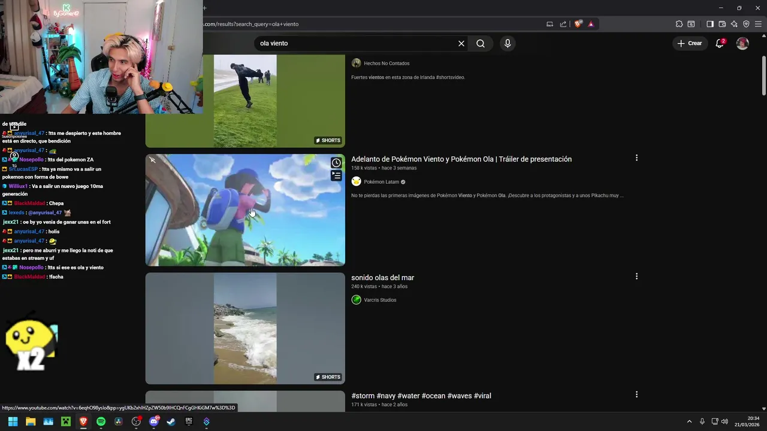
Task: Open '#storm #navy #water #ocean #waves #viral' video
Action: [421, 396]
